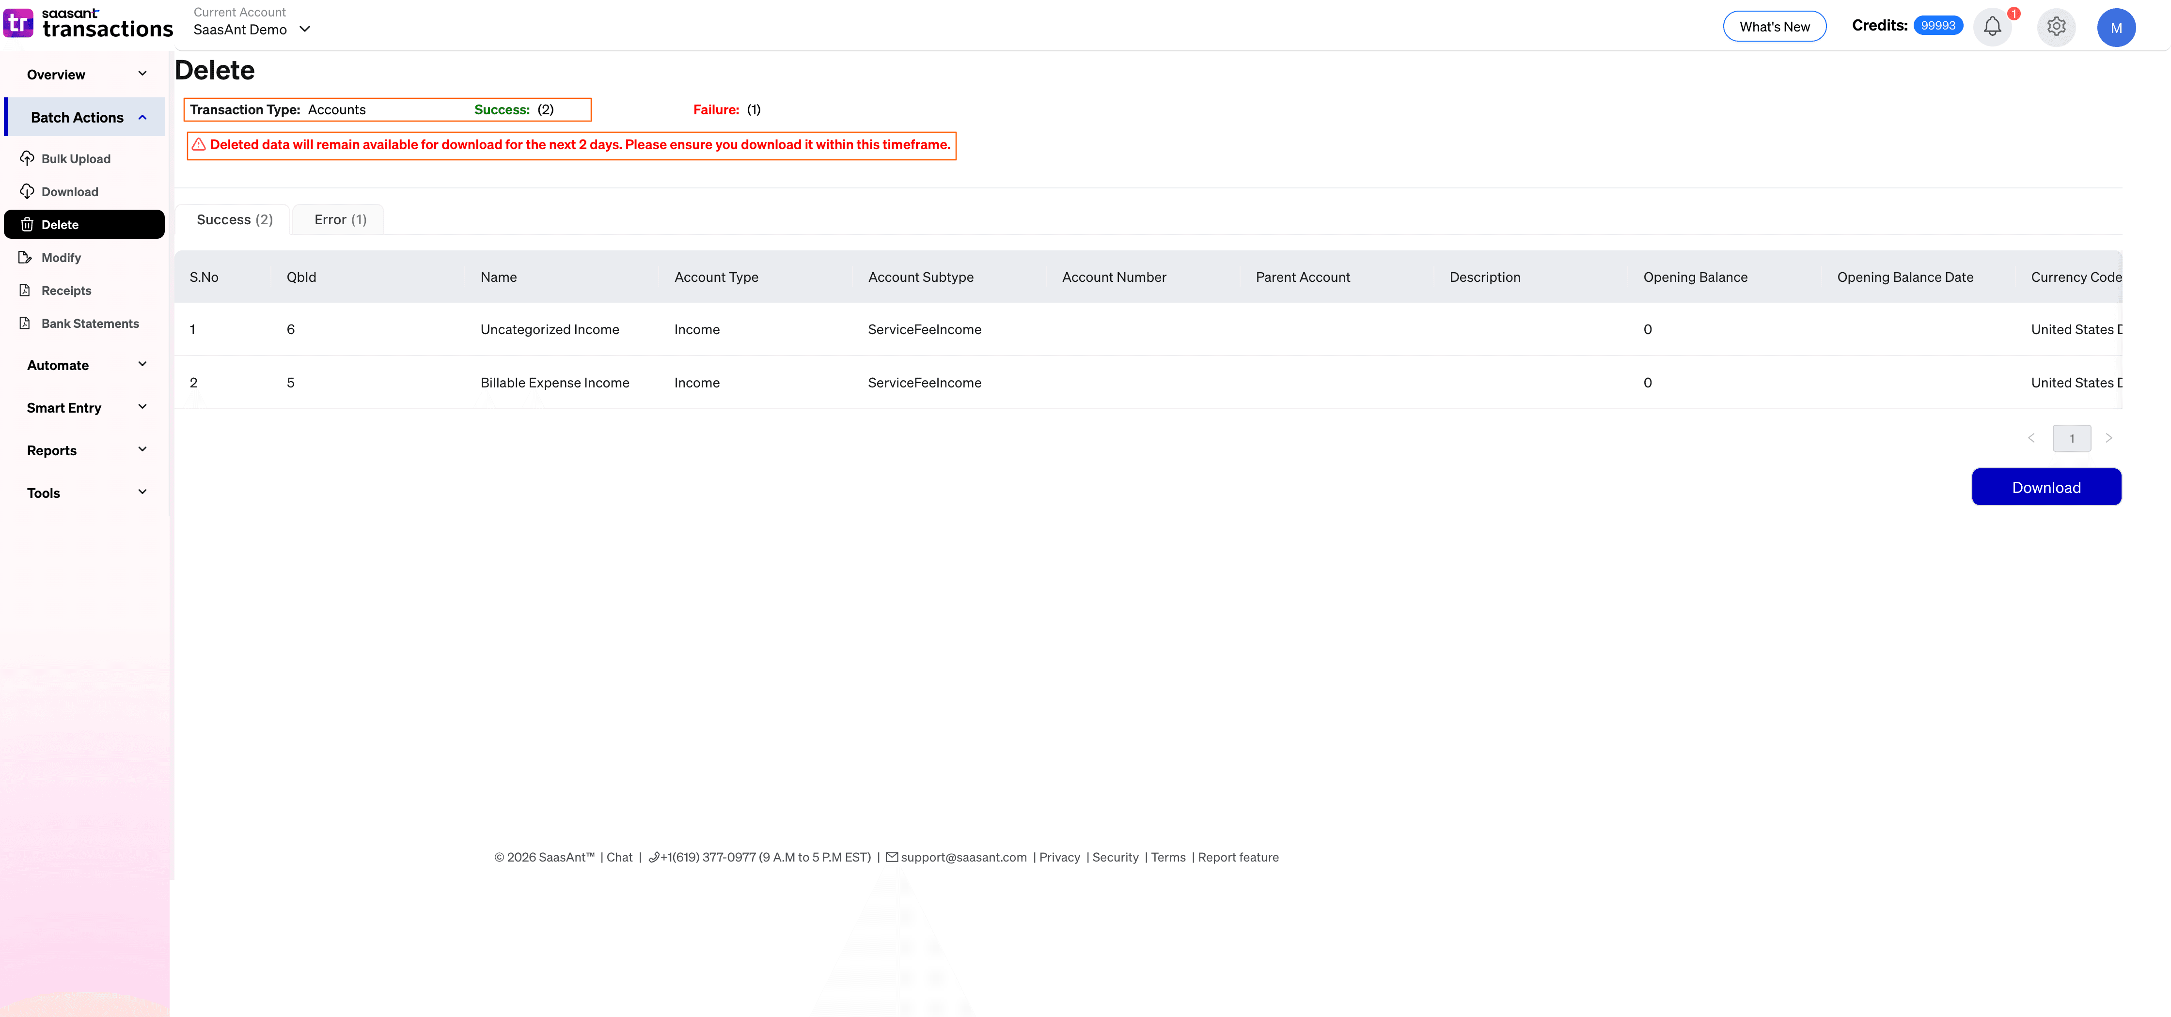Open the settings gear icon
Screen dimensions: 2171x1017
[2056, 26]
